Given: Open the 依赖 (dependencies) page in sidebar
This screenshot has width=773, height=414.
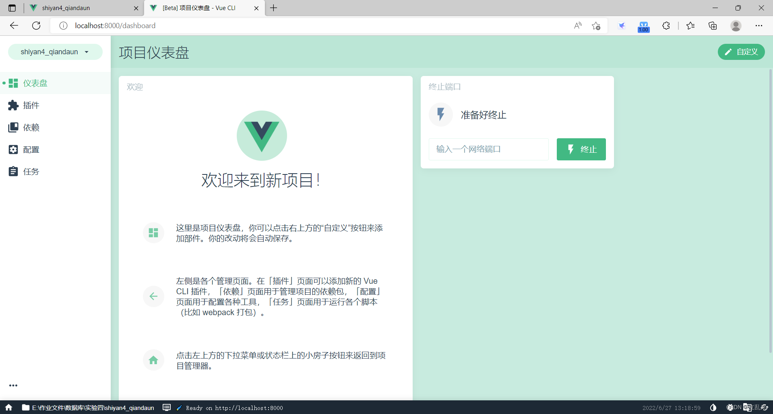Looking at the screenshot, I should [30, 127].
